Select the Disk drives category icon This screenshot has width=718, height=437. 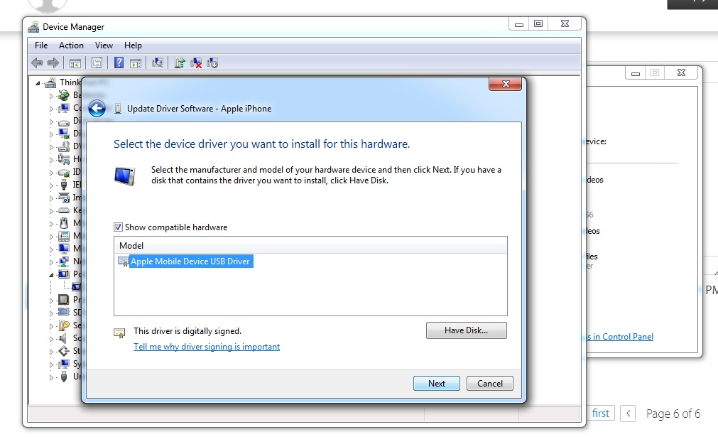click(x=64, y=122)
